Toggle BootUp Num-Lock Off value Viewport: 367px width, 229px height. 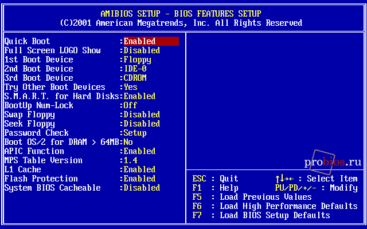[x=130, y=105]
